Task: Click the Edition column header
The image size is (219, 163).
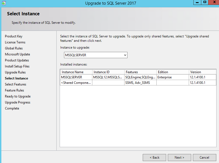Action: pyautogui.click(x=173, y=72)
